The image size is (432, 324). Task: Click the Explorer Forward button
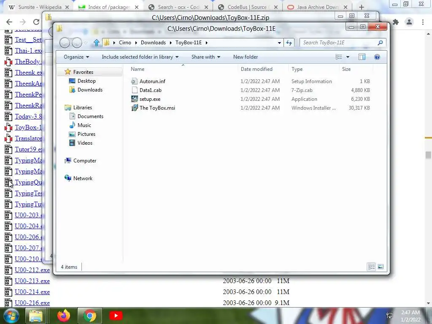[x=77, y=43]
